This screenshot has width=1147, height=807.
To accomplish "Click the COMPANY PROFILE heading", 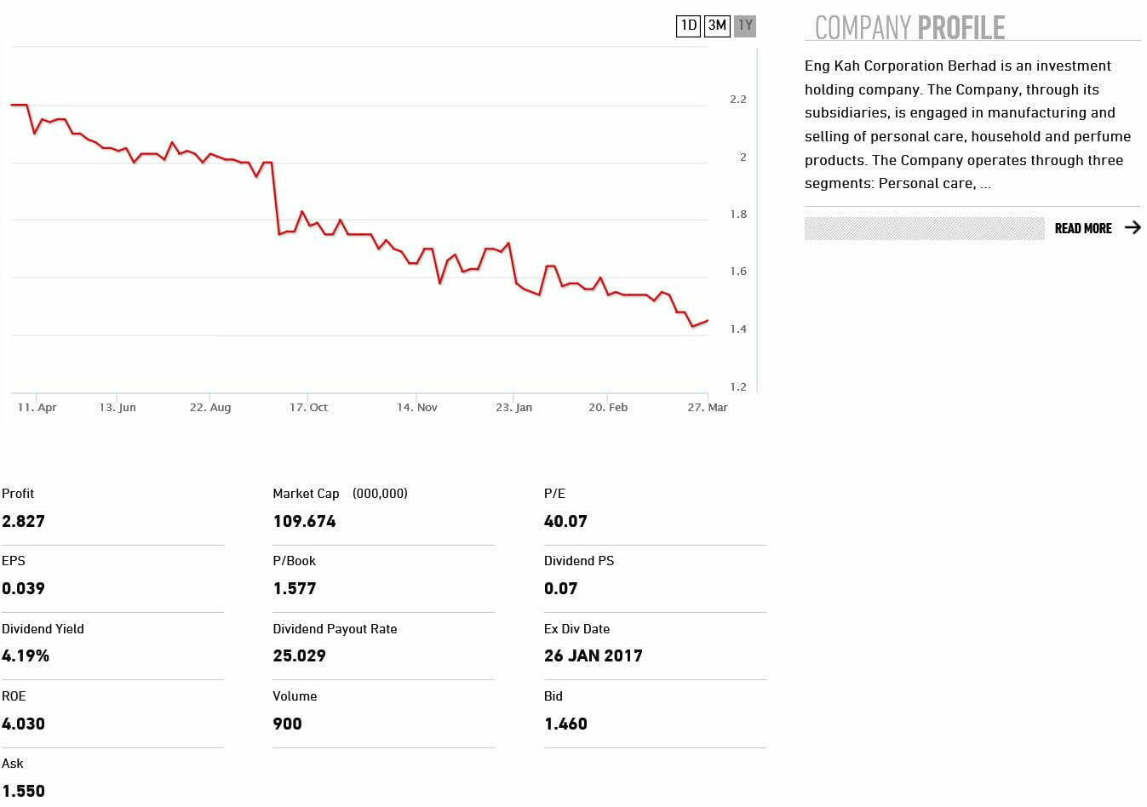I will point(909,28).
